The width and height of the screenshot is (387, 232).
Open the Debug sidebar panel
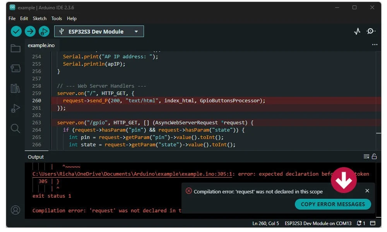(x=15, y=108)
